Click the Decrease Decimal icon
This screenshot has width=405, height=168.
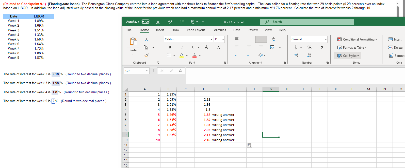coord(309,55)
